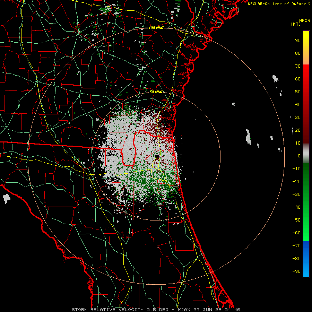
Task: Click the -20 value on the velocity scale
Action: tap(296, 182)
